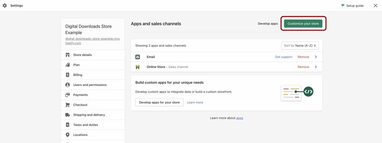
Task: Click the Plan icon in sidebar
Action: tap(68, 65)
